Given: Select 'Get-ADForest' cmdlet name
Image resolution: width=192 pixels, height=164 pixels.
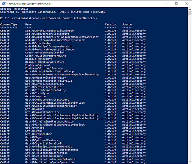Looking at the screenshot, I should [x=34, y=128].
